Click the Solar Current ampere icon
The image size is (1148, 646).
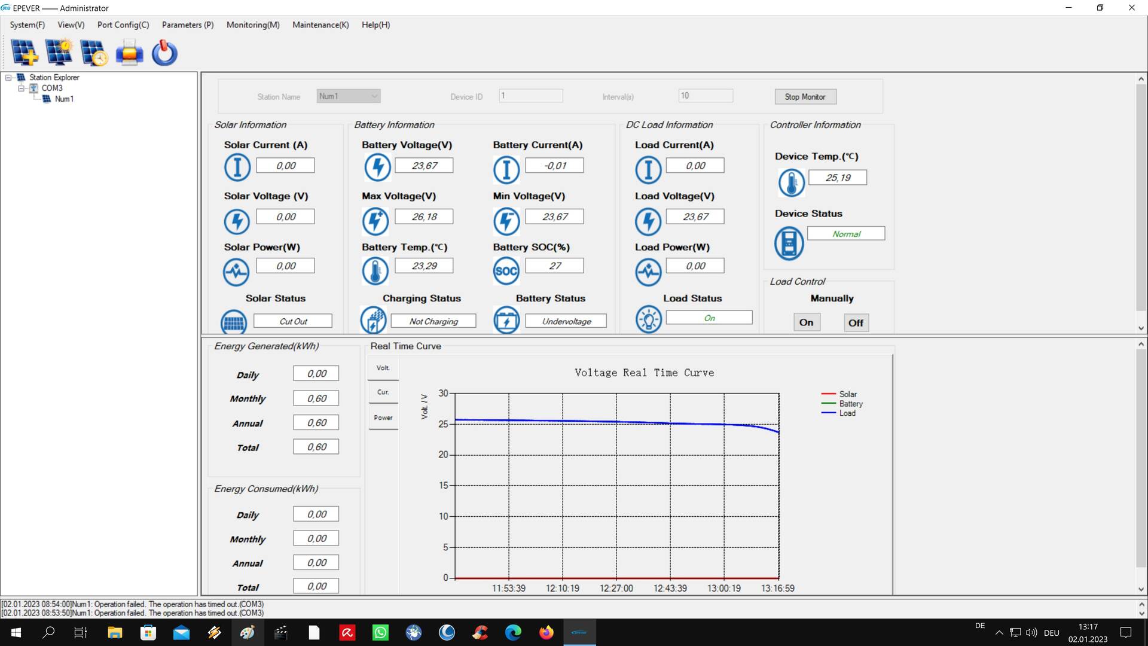[237, 167]
